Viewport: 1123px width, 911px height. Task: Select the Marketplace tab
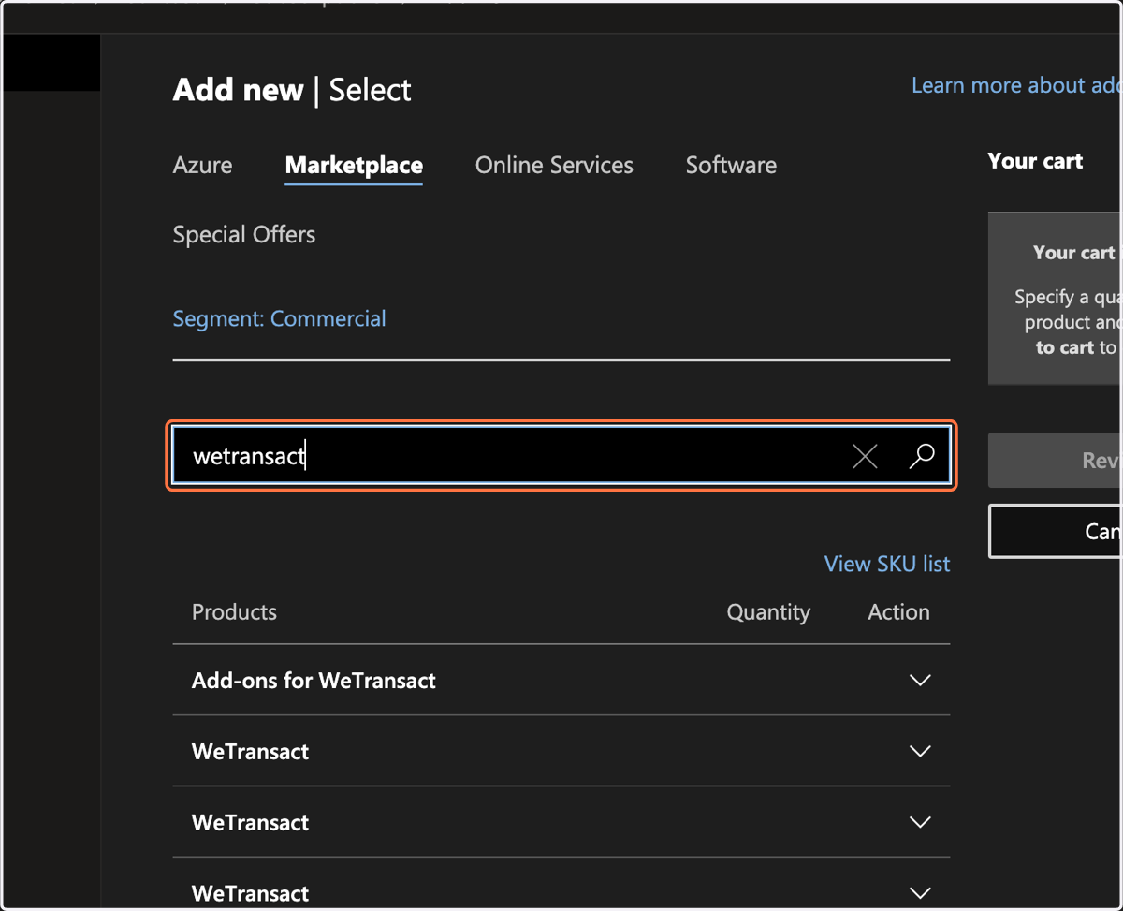(x=354, y=165)
